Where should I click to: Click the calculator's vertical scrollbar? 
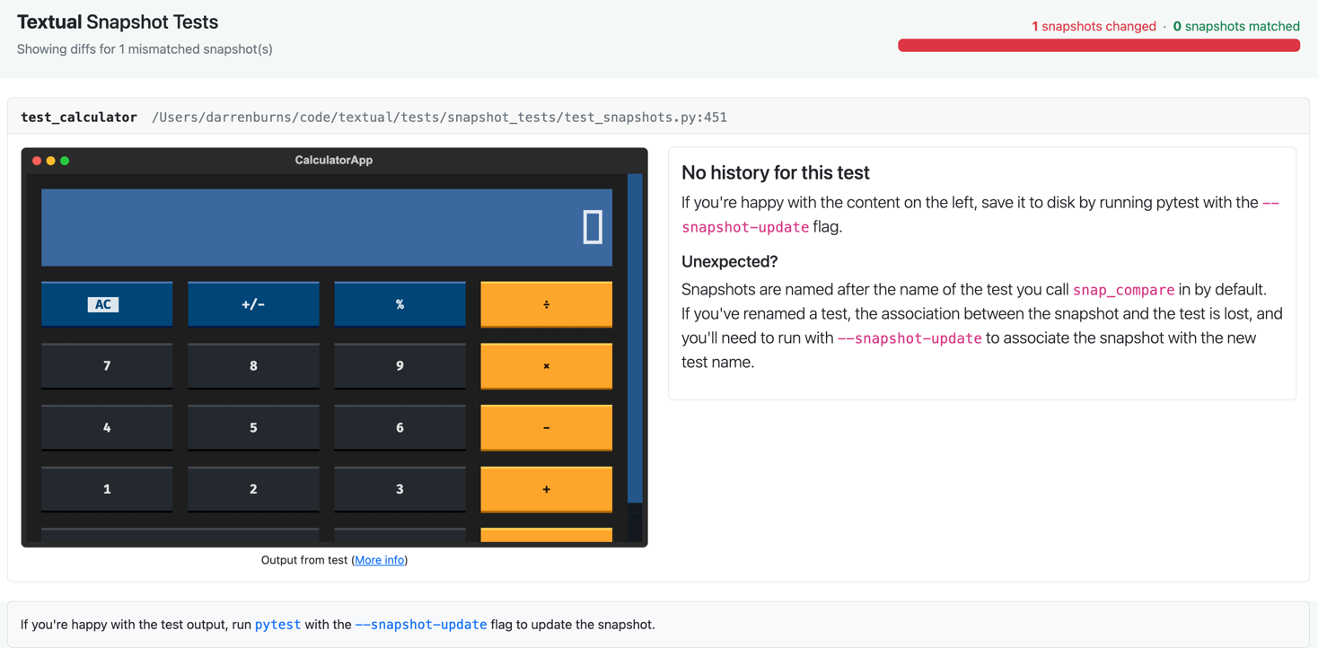635,341
